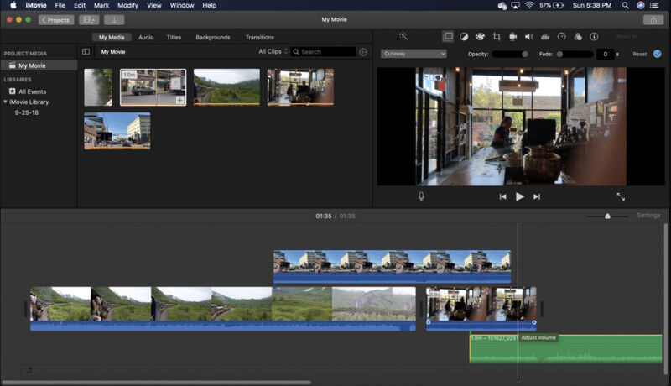Image resolution: width=671 pixels, height=386 pixels.
Task: Toggle the video overlay settings button
Action: click(448, 37)
